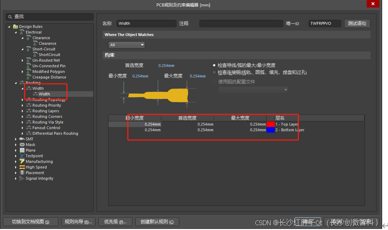Click the Mask category icon
This screenshot has width=388, height=230.
coord(22,145)
